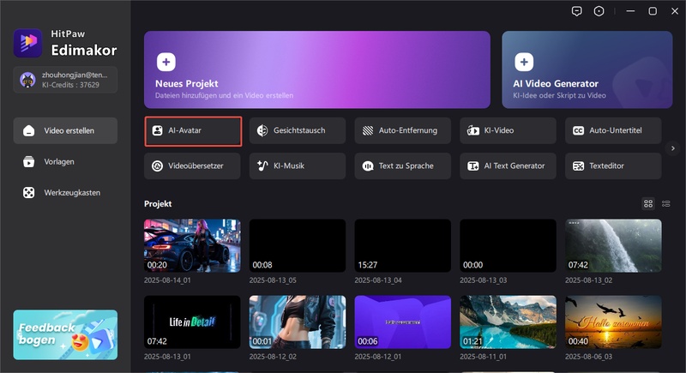The image size is (686, 373).
Task: Open the AI-Avatar tool button
Action: [193, 130]
